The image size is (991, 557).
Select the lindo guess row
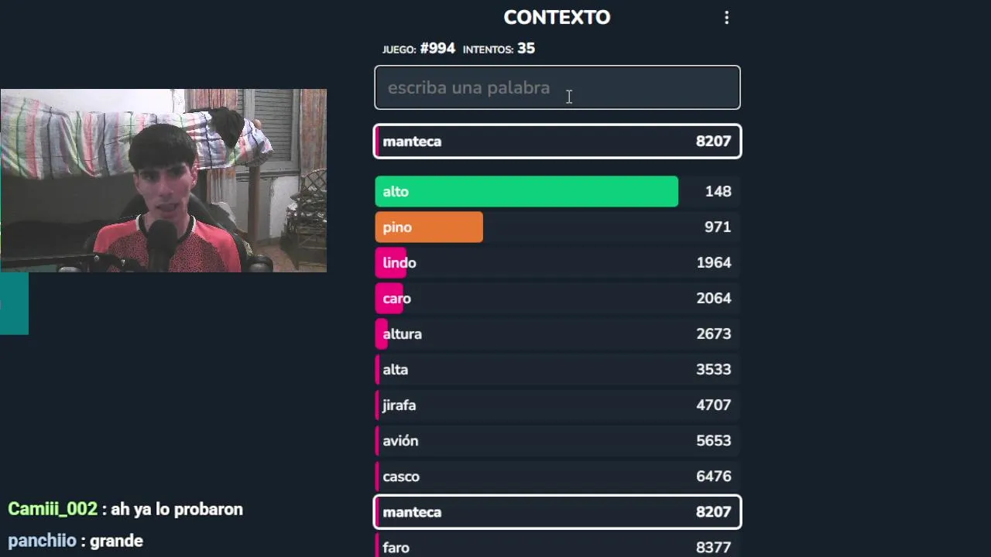coord(557,263)
